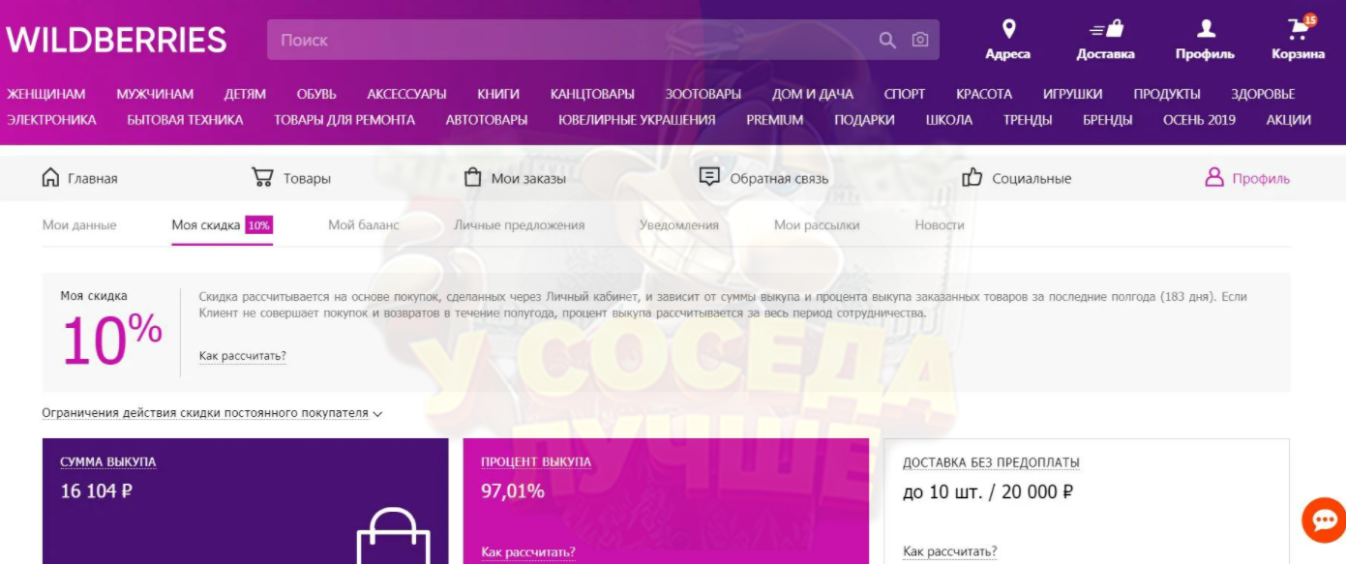Switch to Мои данные tab
1346x564 pixels.
[79, 224]
